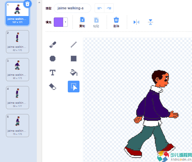192x162 pixels.
Task: Select the Brush tool
Action: (x=53, y=45)
